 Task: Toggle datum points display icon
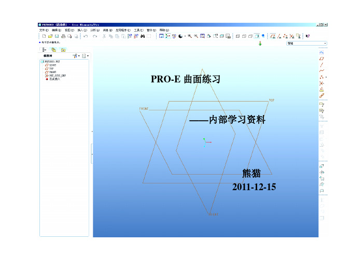(x=286, y=36)
